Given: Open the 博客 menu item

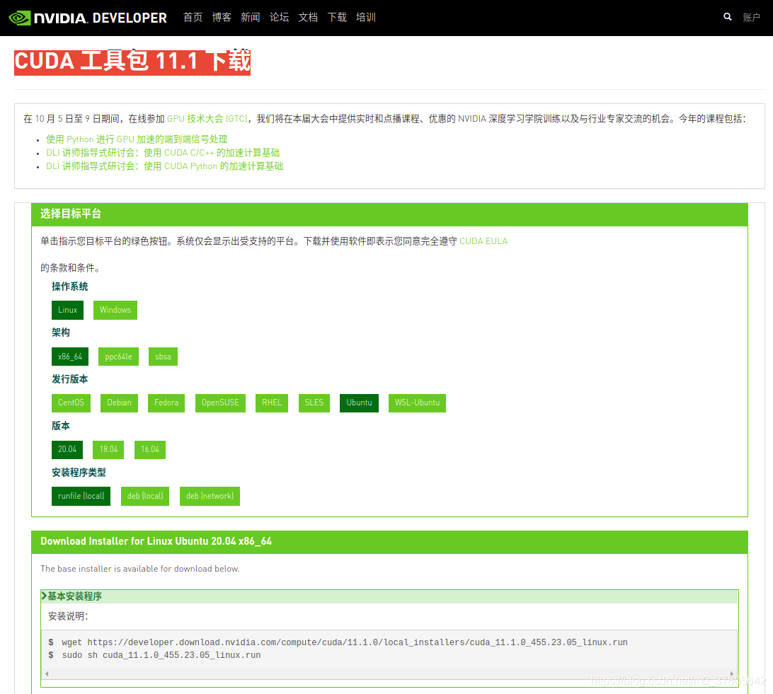Looking at the screenshot, I should pos(222,17).
